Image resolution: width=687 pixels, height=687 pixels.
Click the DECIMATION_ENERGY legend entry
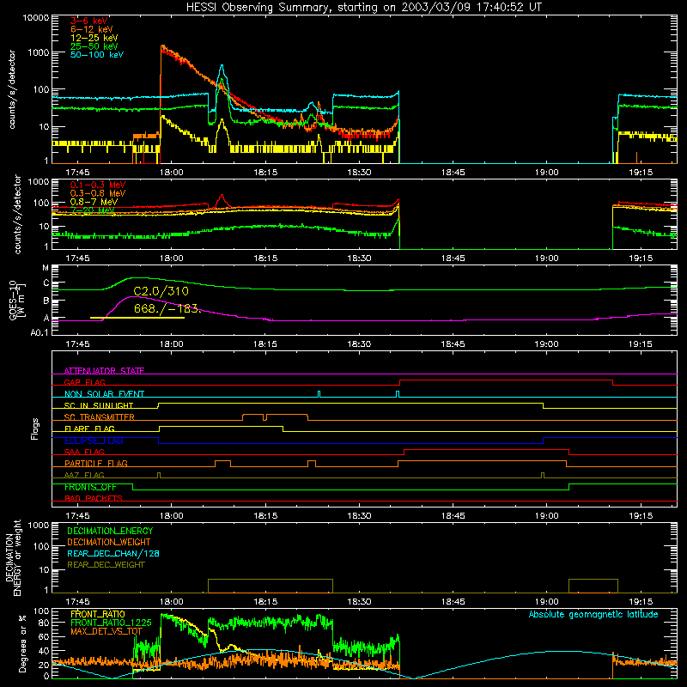click(110, 531)
